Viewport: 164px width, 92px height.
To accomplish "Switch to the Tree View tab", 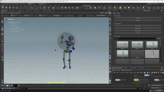I will (x=126, y=68).
